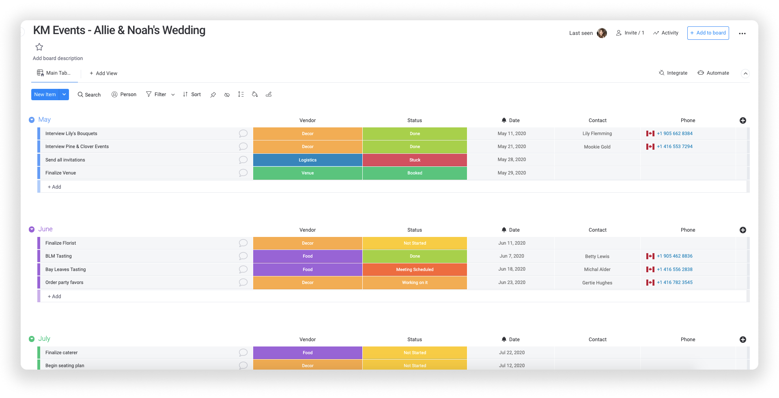Click Betty Lewis phone number link

[x=675, y=256]
